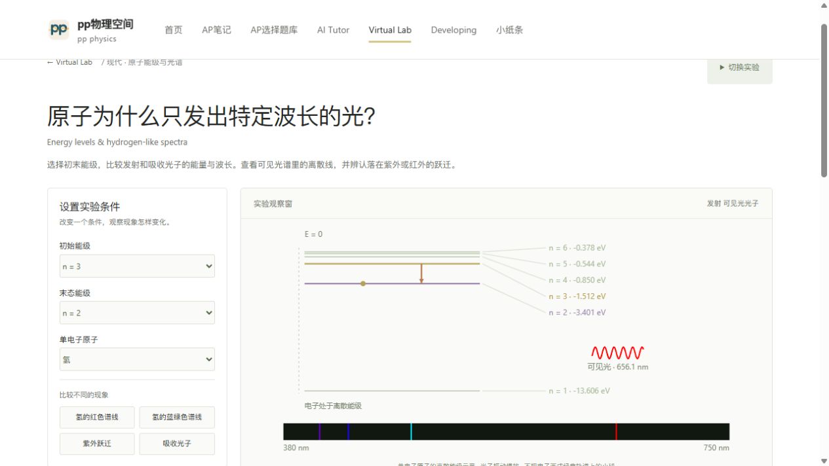The width and height of the screenshot is (829, 466).
Task: Click the 'n = 5 · -0.544 eV' label
Action: pyautogui.click(x=577, y=264)
